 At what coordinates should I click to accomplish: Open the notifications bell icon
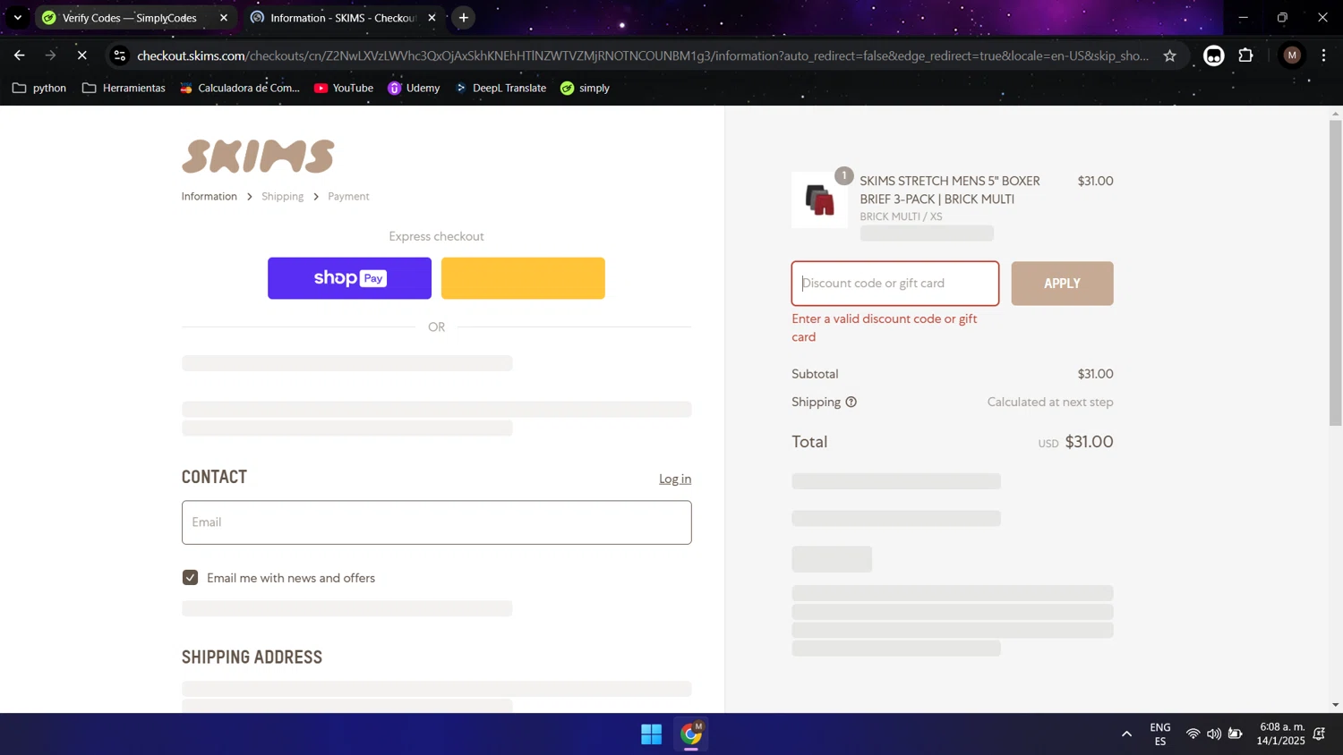pos(1319,734)
